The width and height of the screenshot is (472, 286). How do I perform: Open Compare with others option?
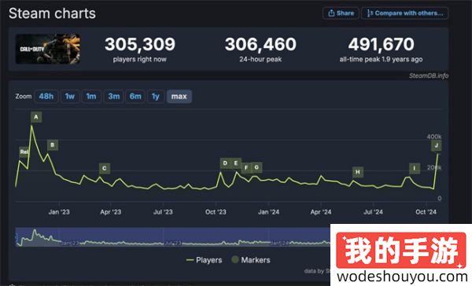pos(405,13)
